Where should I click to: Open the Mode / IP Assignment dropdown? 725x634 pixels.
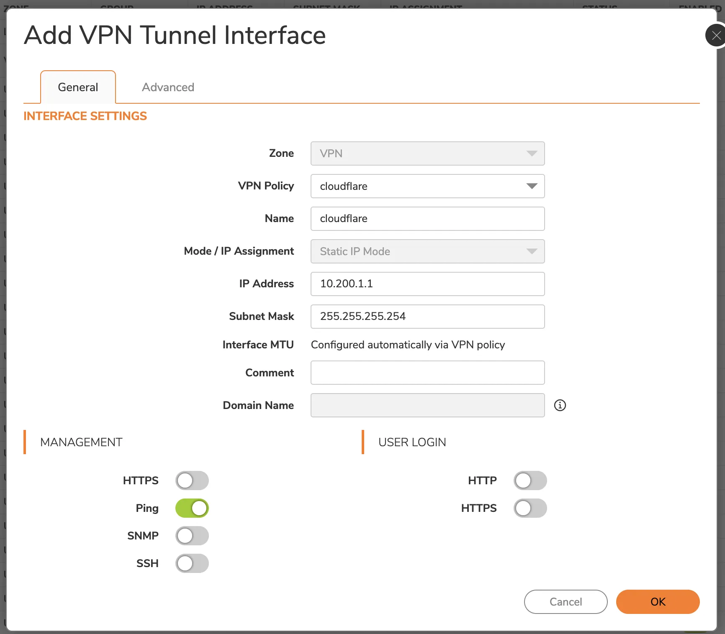(x=427, y=251)
